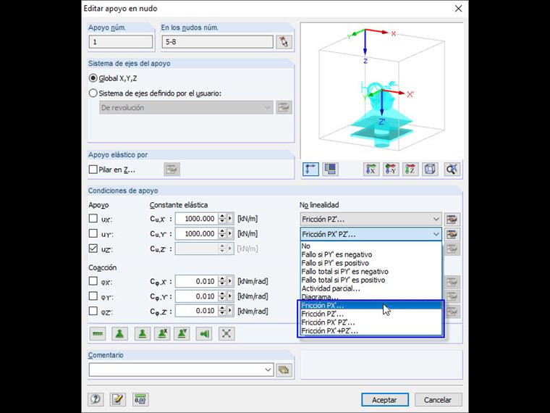This screenshot has width=550, height=413.
Task: Choose Diagrama option in list
Action: [x=371, y=297]
